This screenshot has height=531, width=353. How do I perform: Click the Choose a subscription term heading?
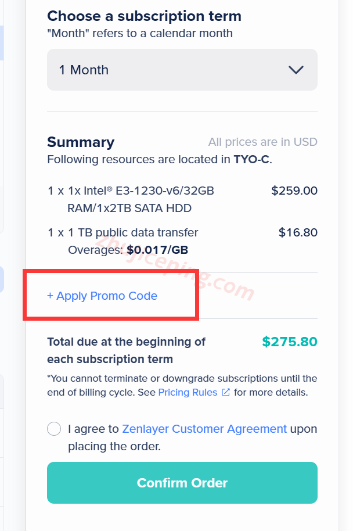click(144, 16)
